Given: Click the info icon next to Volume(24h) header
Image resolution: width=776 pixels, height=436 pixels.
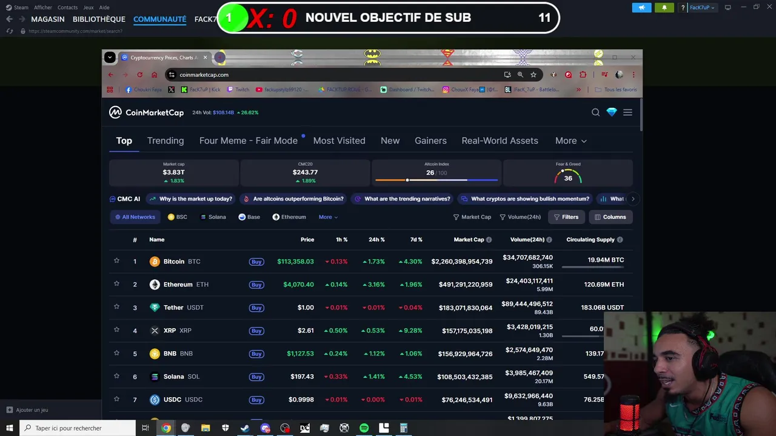Looking at the screenshot, I should (548, 240).
